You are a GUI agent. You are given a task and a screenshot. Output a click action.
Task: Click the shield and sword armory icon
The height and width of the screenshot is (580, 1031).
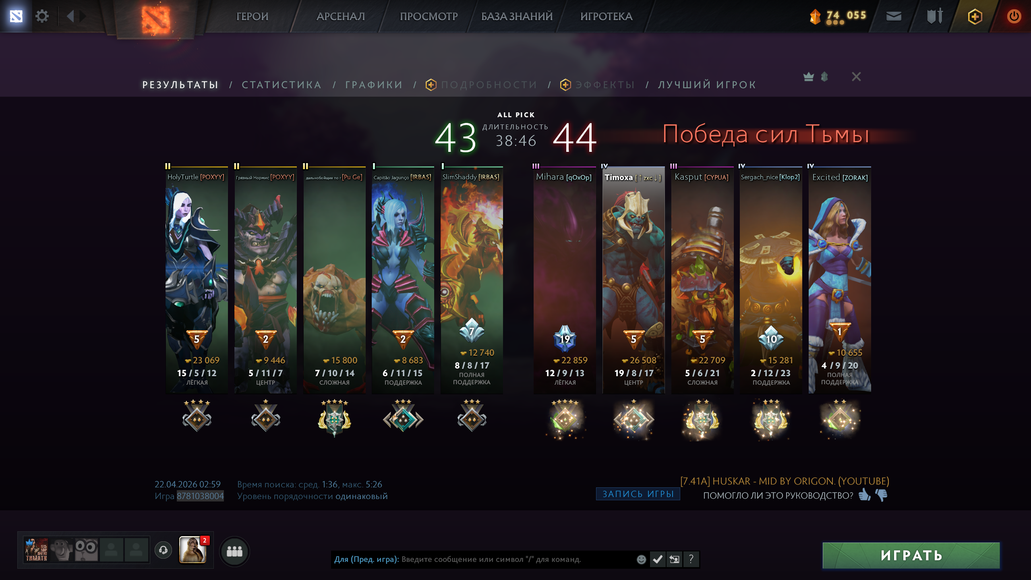point(935,16)
